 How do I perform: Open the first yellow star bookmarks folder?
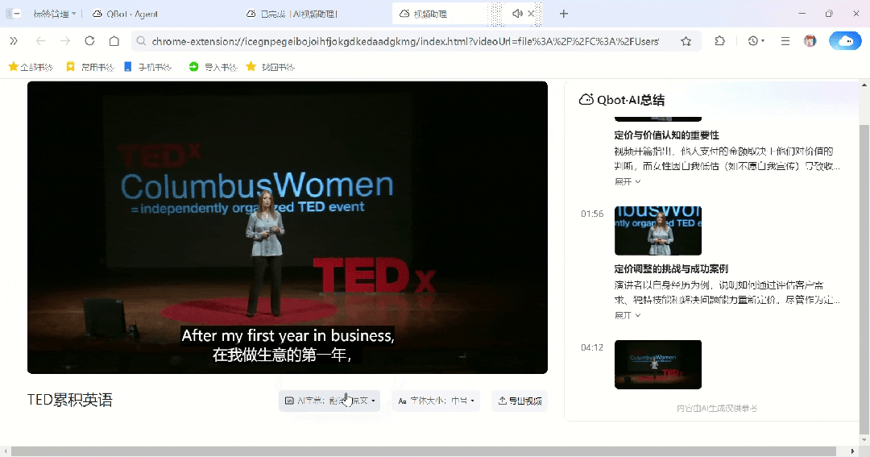click(x=31, y=67)
